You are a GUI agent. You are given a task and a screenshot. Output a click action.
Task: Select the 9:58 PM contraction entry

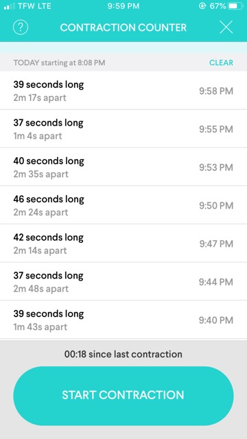pyautogui.click(x=123, y=91)
